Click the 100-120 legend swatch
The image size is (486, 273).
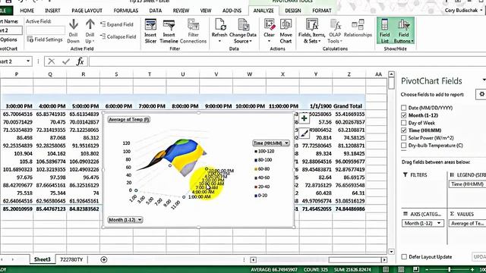[256, 152]
